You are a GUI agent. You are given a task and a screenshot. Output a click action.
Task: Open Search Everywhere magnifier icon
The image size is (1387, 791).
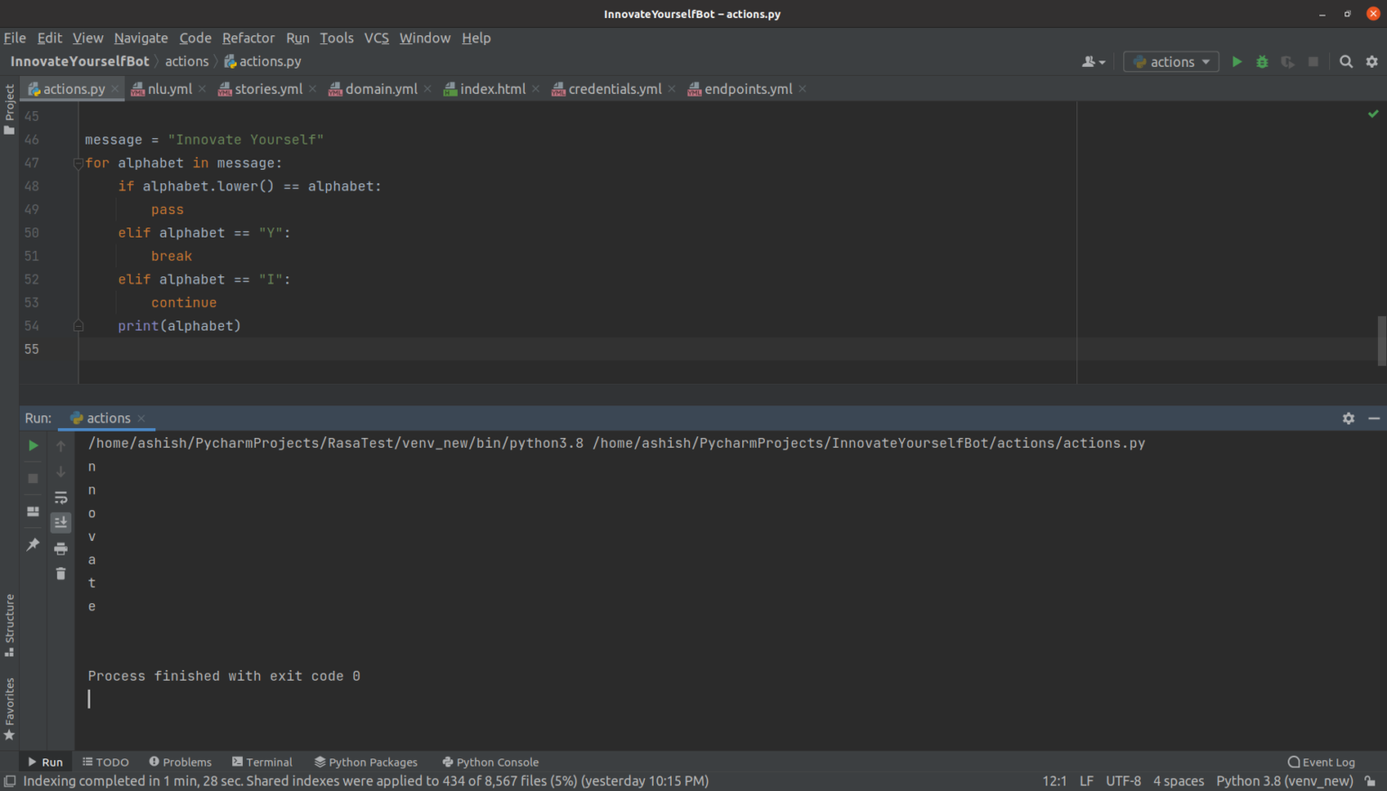1346,61
